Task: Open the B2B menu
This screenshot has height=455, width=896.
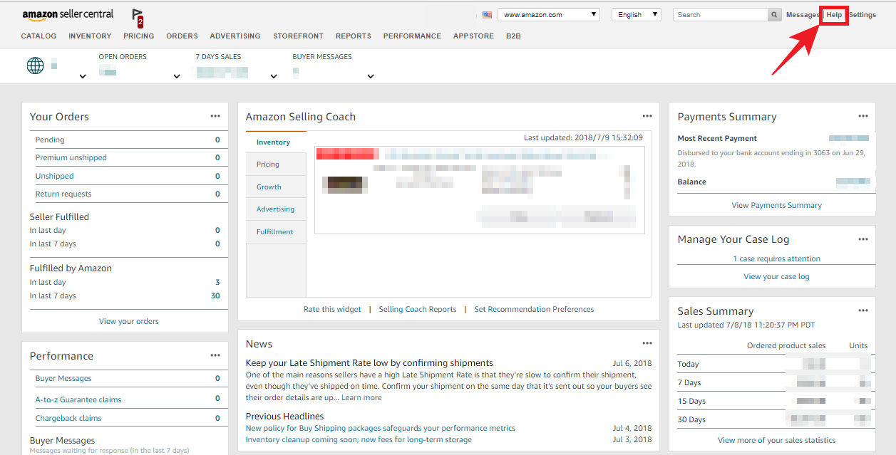Action: point(513,36)
